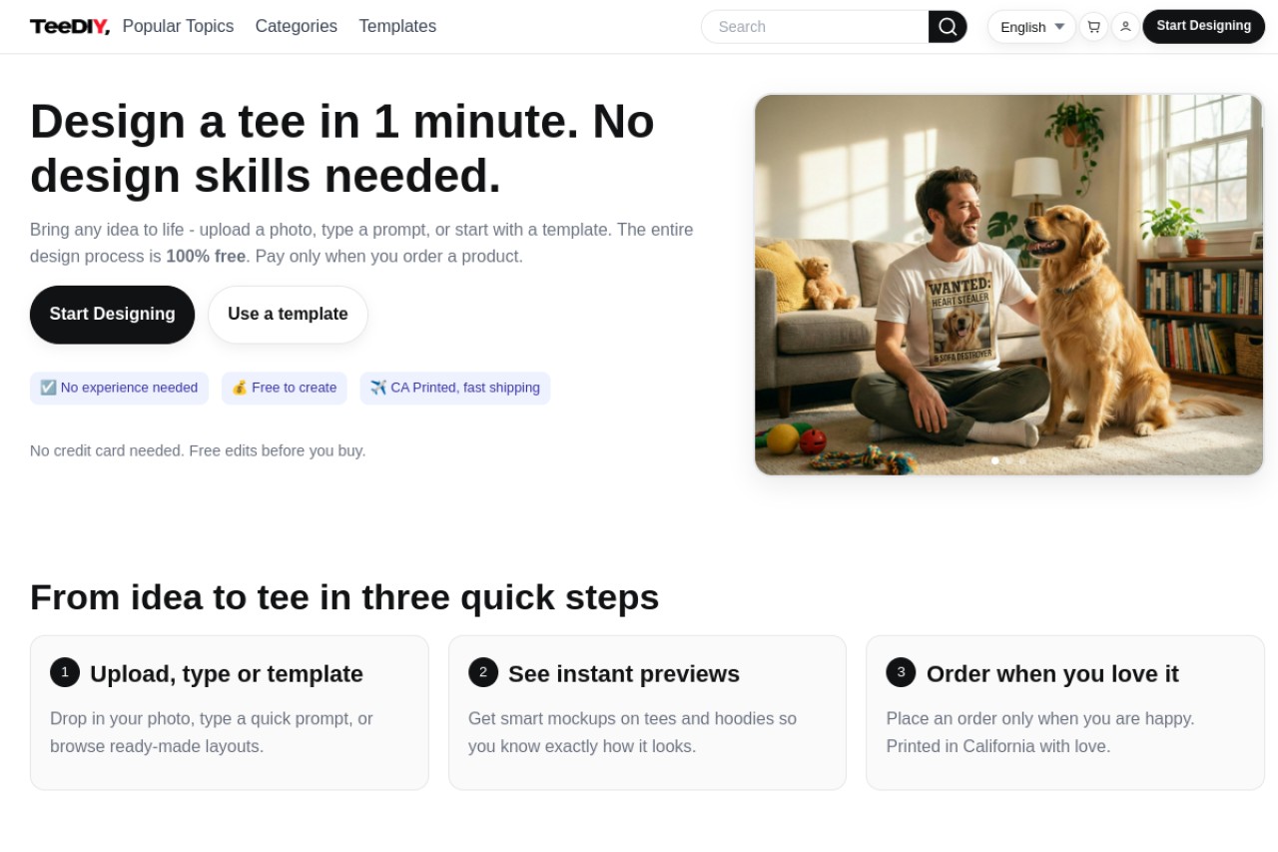Viewport: 1278px width, 852px height.
Task: Open the user account icon
Action: click(x=1125, y=27)
